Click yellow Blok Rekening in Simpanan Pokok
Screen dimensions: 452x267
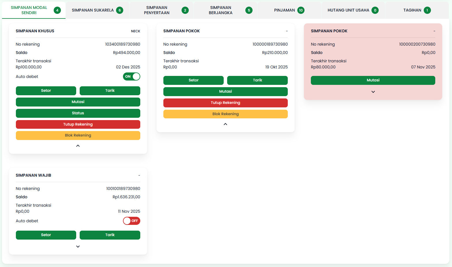point(225,114)
